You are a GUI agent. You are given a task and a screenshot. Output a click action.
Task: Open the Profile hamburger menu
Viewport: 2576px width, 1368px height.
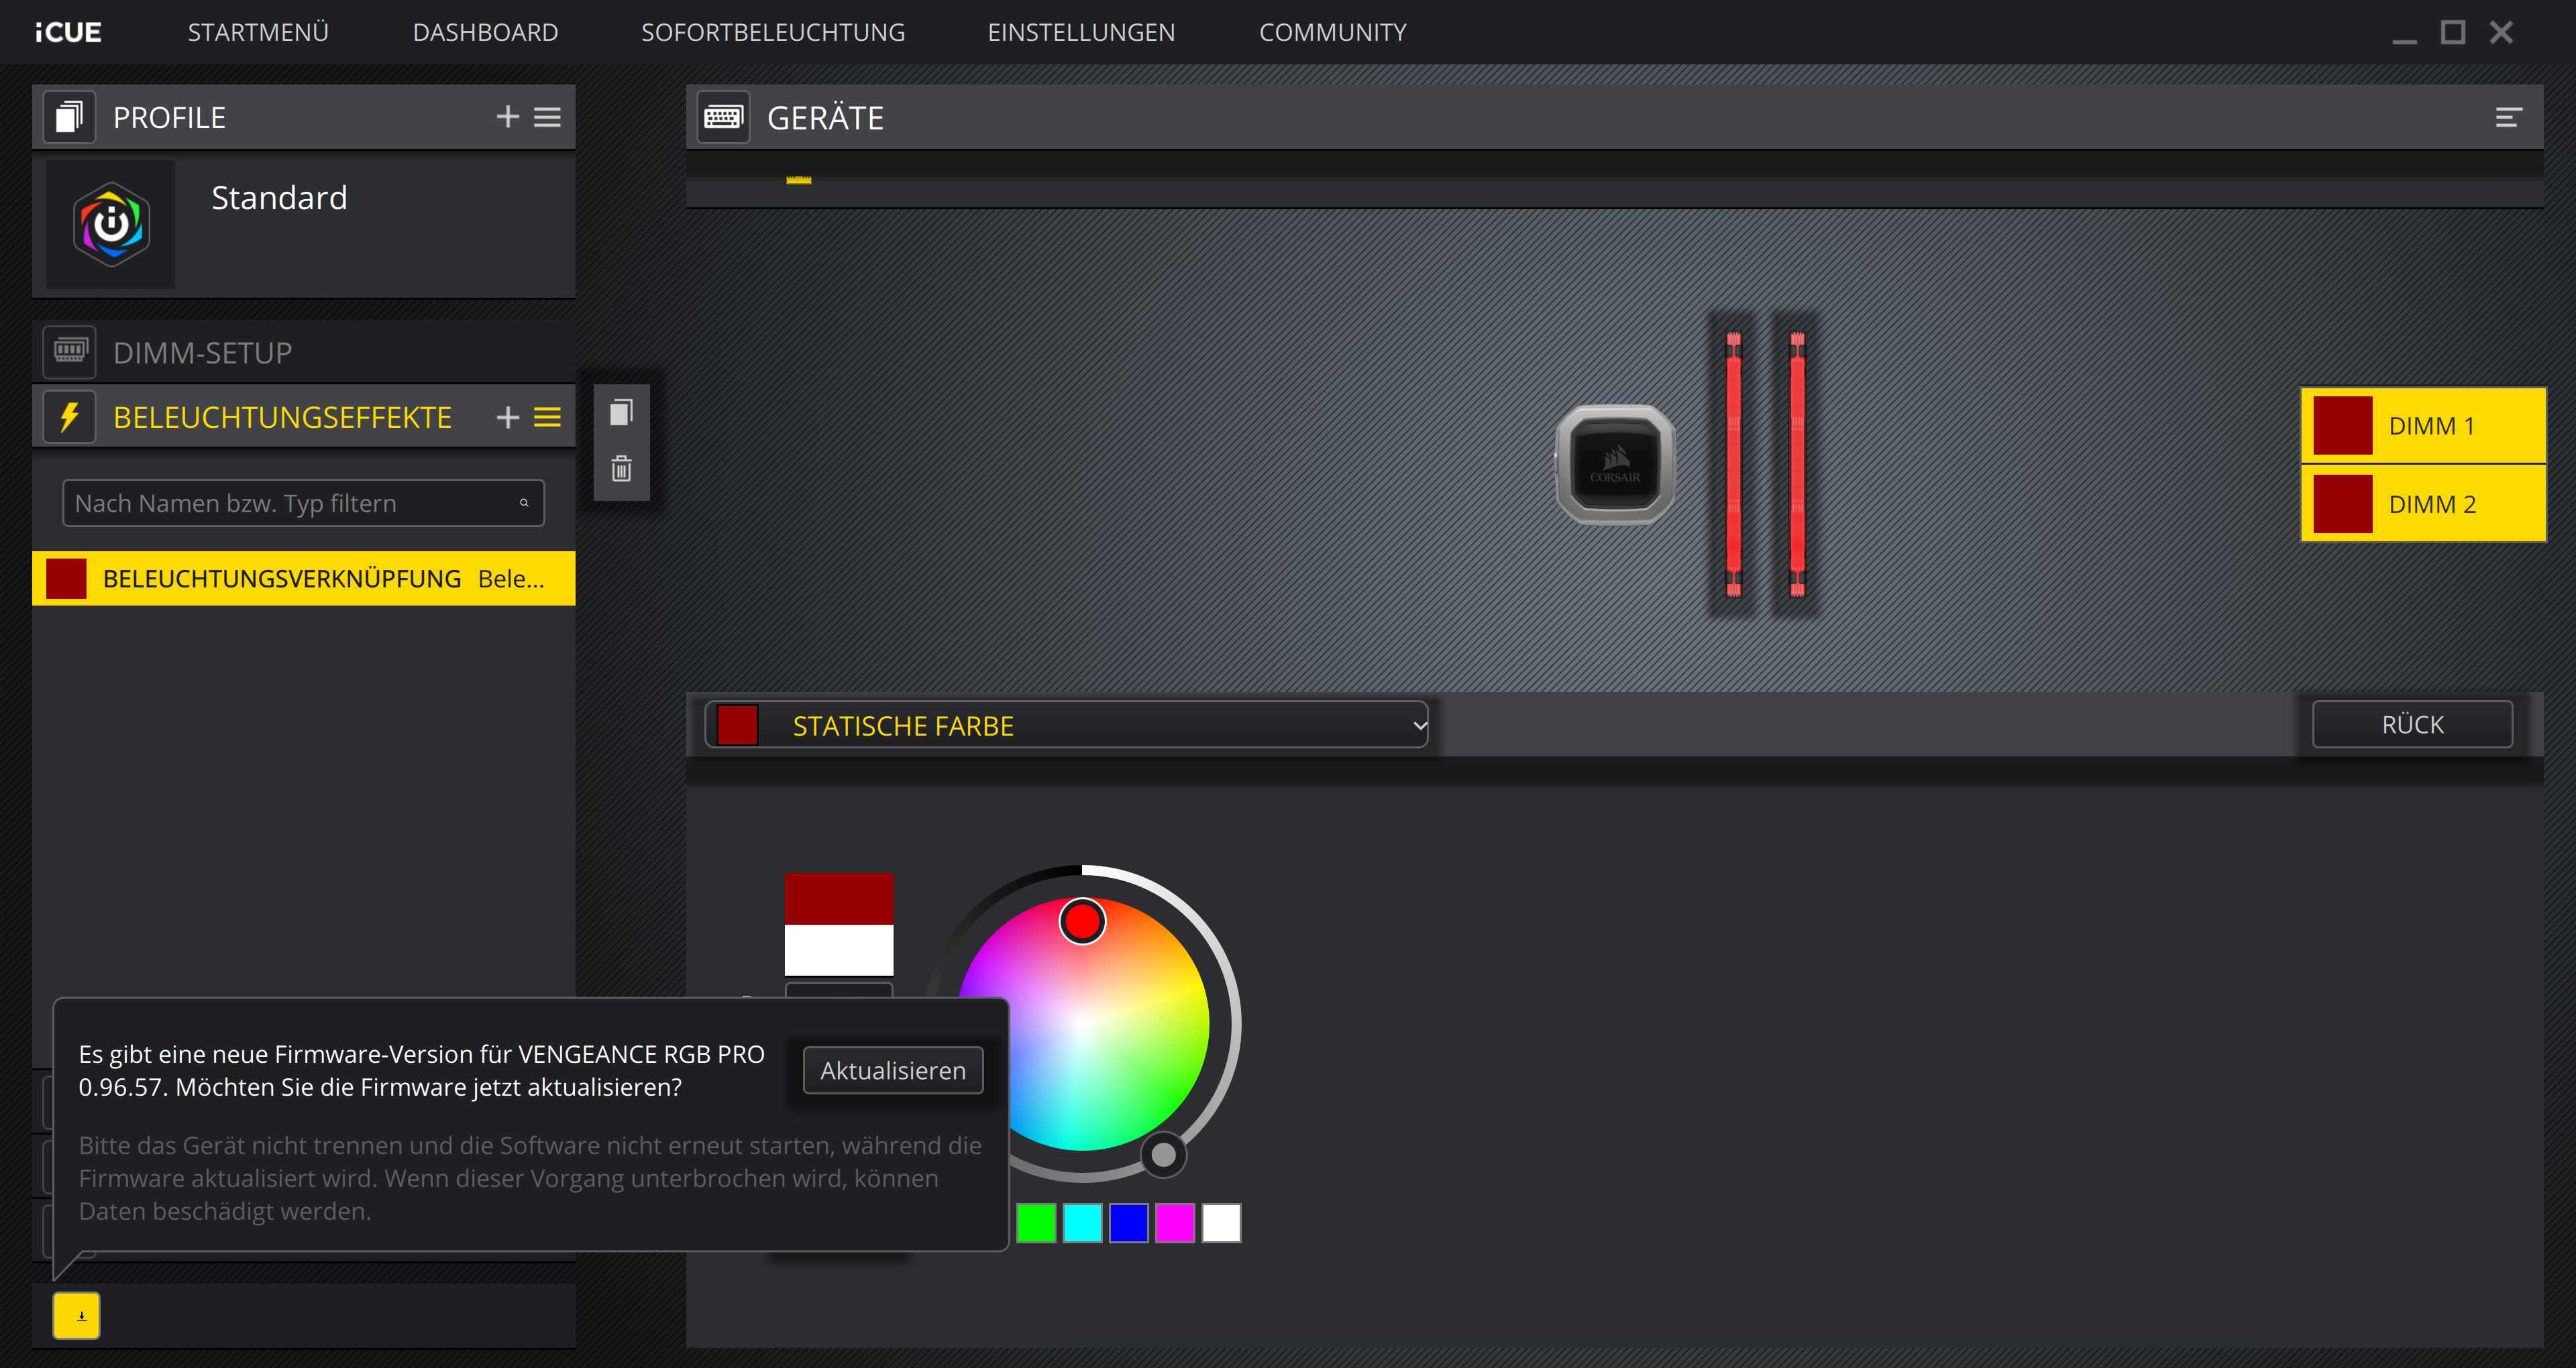pos(547,117)
